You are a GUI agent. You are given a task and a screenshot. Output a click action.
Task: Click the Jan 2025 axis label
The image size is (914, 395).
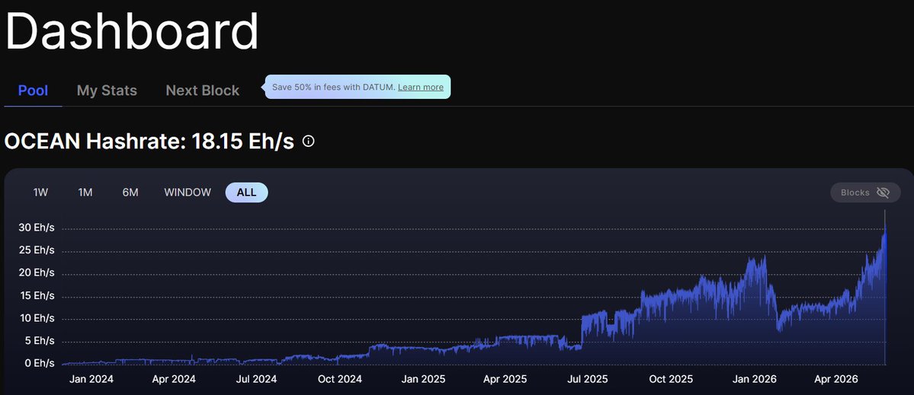coord(423,379)
